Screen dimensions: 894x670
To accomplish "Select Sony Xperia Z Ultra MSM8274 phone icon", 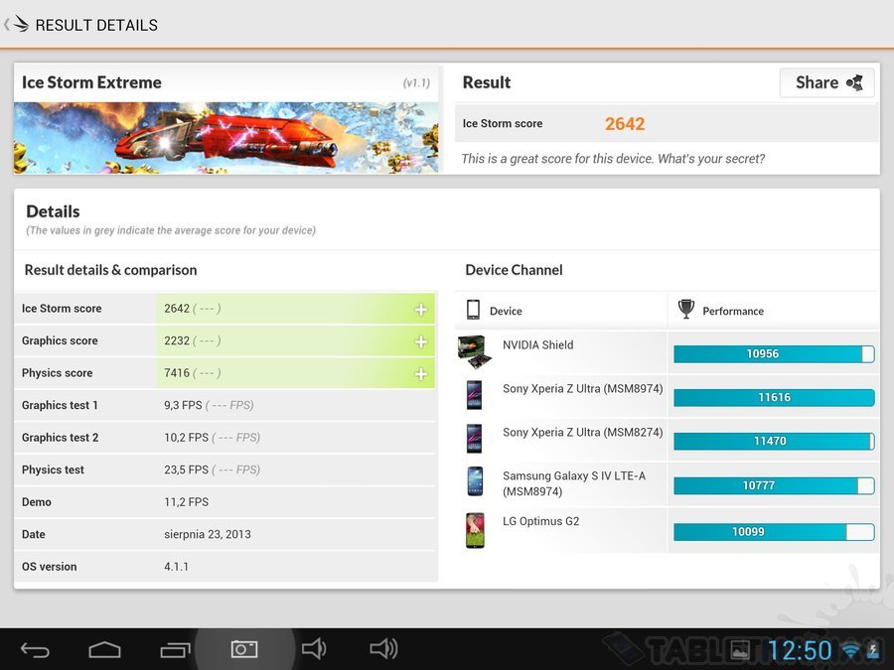I will pos(474,439).
